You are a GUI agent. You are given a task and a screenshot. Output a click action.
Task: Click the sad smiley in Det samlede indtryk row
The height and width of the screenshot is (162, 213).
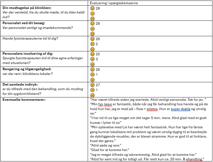tap(92, 95)
